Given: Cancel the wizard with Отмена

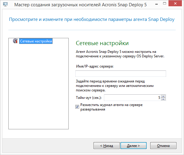Looking at the screenshot, I should 163,146.
